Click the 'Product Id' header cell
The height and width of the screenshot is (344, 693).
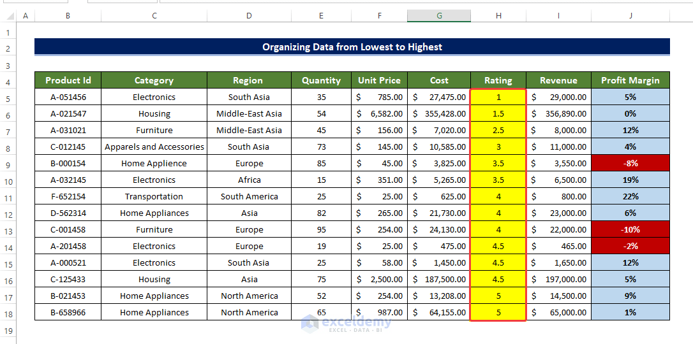click(68, 80)
